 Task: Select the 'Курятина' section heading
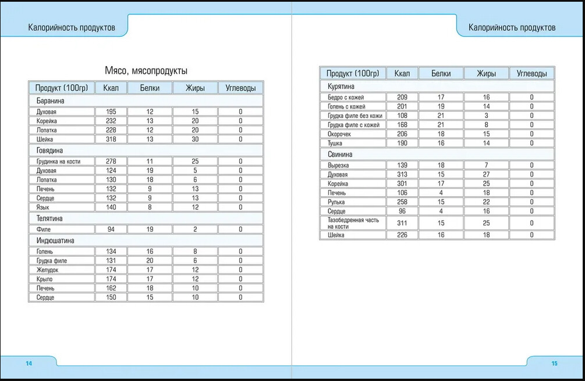click(x=341, y=86)
